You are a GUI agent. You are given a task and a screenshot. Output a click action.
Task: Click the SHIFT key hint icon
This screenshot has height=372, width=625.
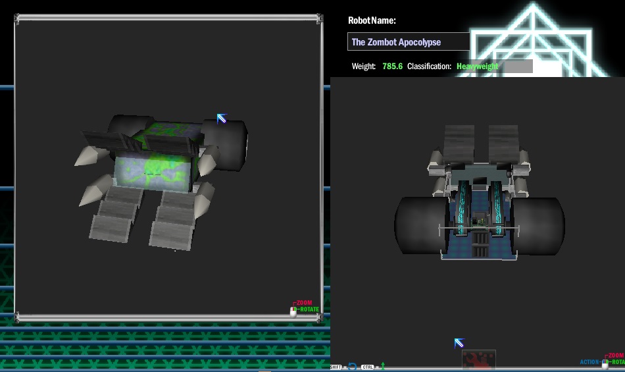click(x=336, y=367)
